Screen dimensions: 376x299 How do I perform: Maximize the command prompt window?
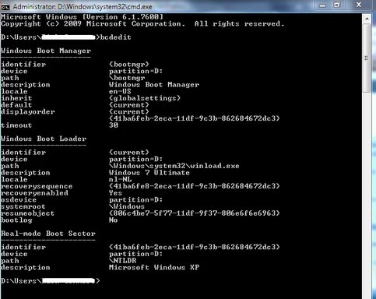[x=337, y=5]
